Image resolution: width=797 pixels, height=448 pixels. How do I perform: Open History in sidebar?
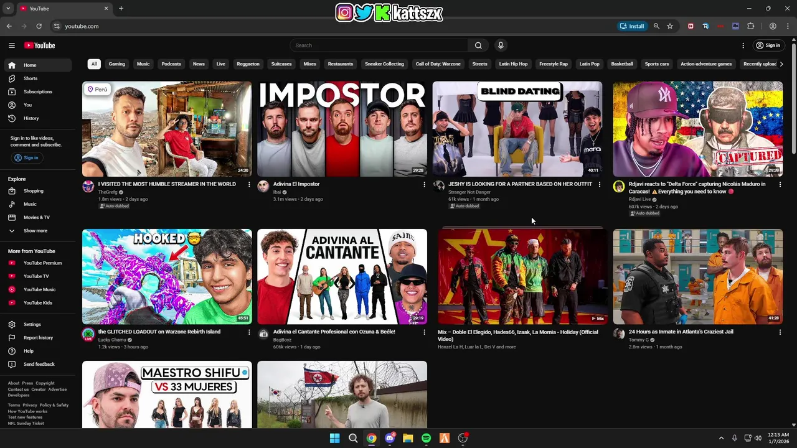37,118
